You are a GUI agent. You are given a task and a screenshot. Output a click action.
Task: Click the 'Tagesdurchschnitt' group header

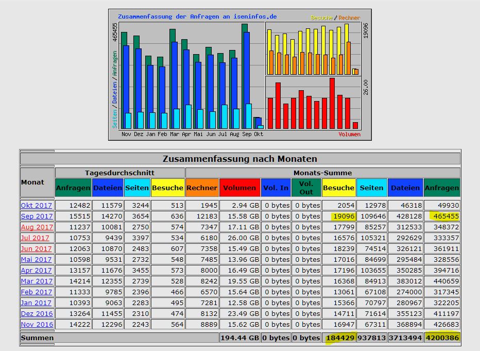[x=119, y=173]
